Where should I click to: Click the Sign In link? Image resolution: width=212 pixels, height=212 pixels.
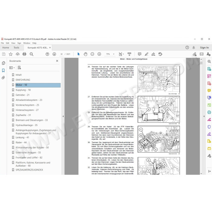(204, 48)
